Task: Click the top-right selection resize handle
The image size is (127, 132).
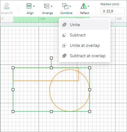Action: (90, 68)
